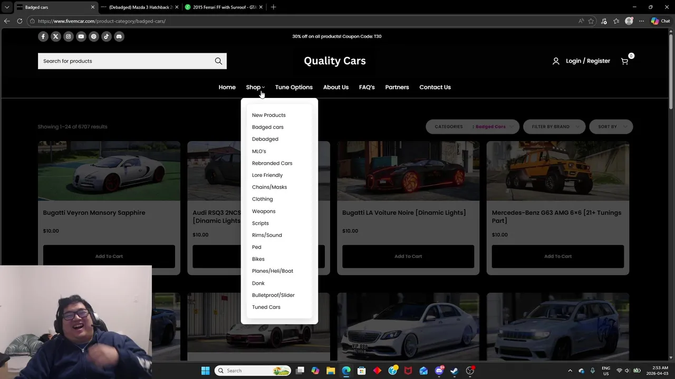This screenshot has height=379, width=675.
Task: Open File Explorer from taskbar
Action: click(331, 371)
